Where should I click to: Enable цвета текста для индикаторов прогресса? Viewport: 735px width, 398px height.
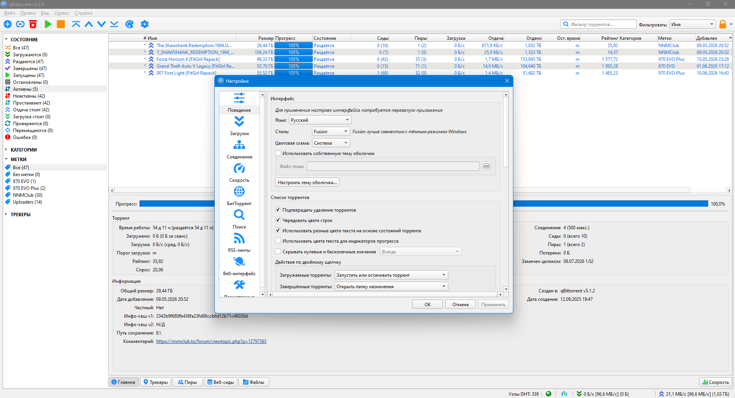(278, 241)
